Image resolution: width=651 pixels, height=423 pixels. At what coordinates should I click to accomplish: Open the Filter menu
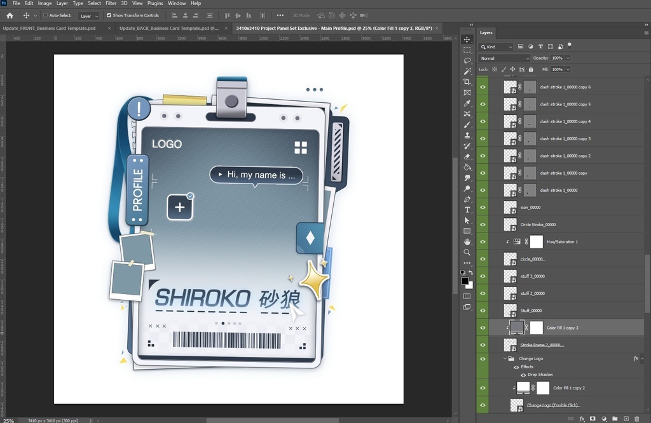[111, 3]
